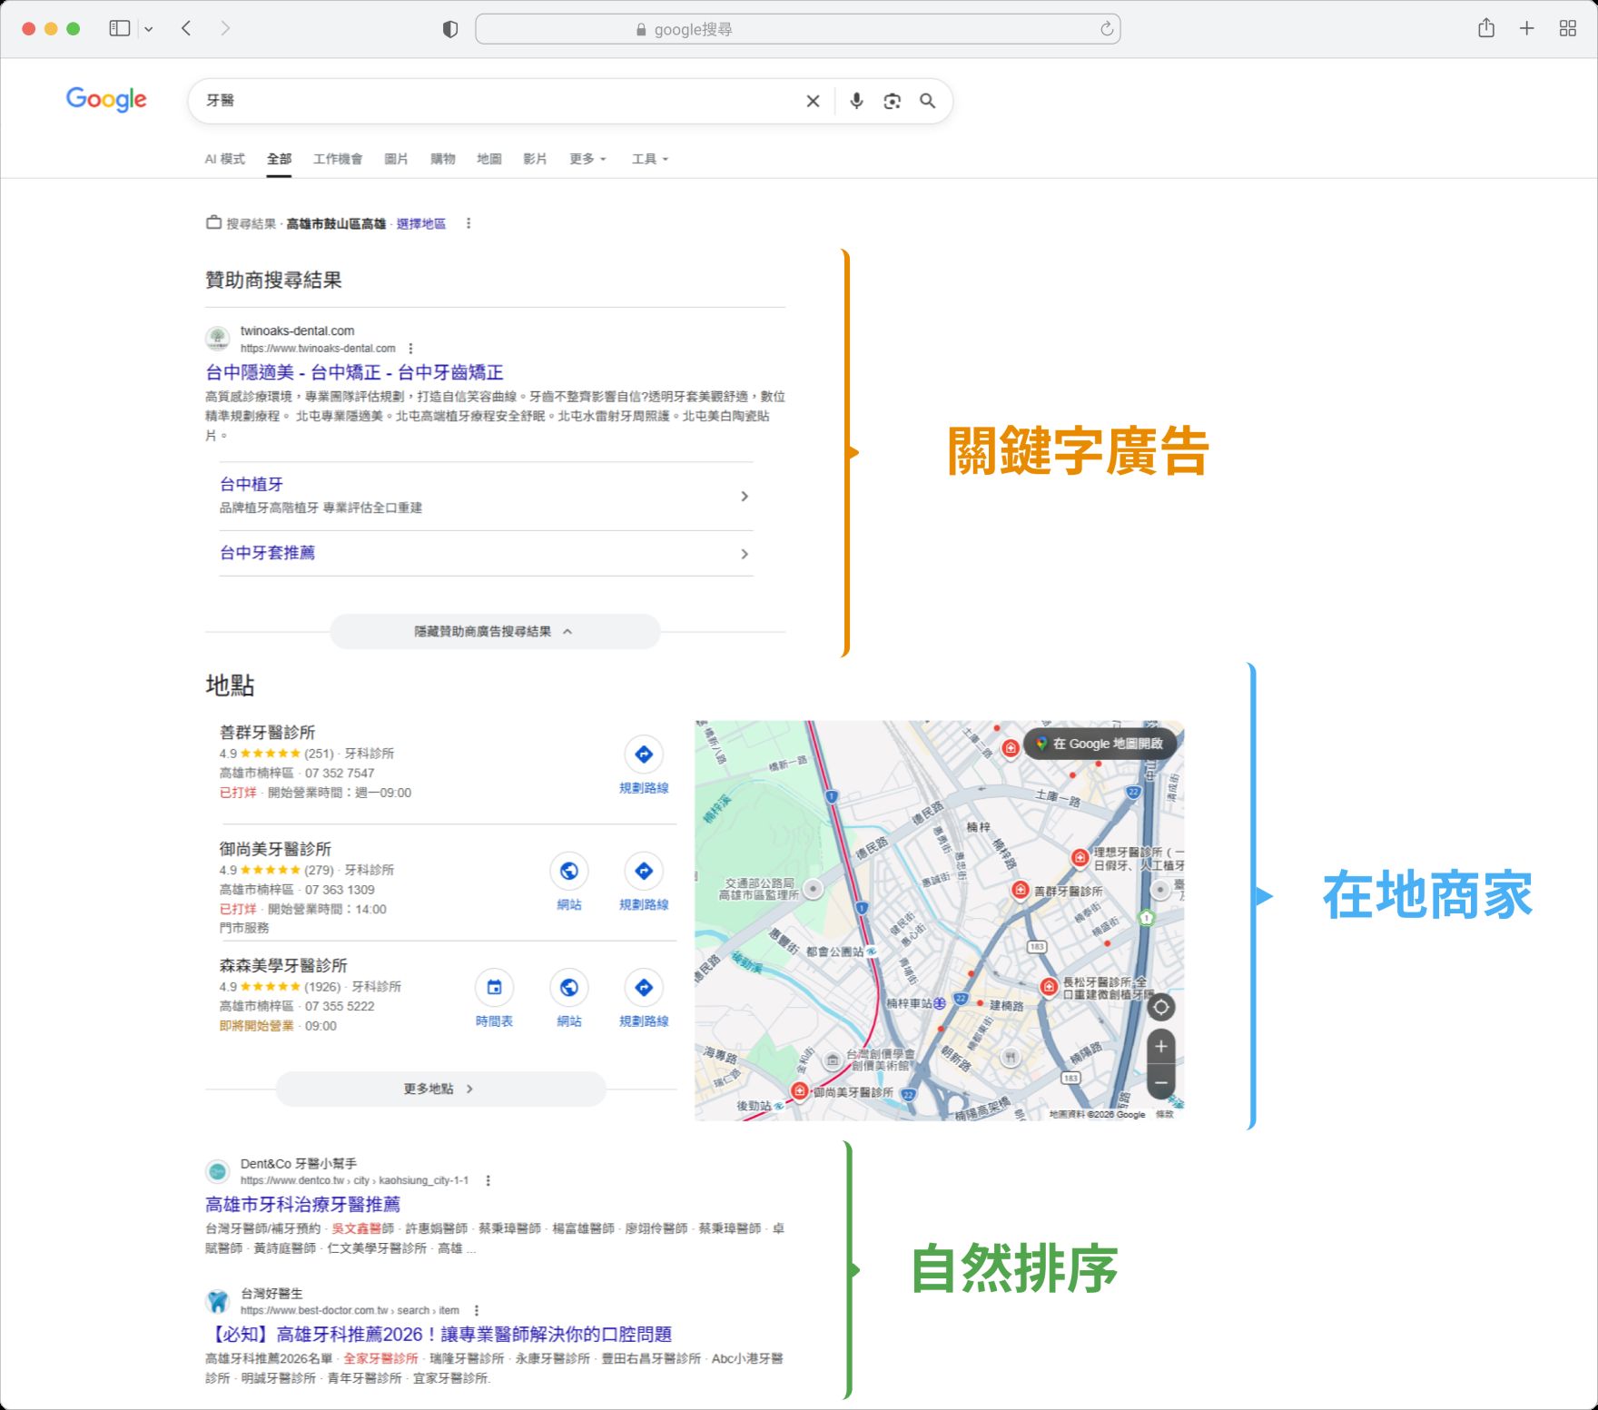Clear the 牙醫 query with the X icon
Screen dimensions: 1598x1410
click(812, 101)
